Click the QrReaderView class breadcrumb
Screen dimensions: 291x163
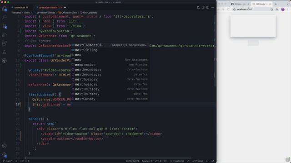[68, 13]
